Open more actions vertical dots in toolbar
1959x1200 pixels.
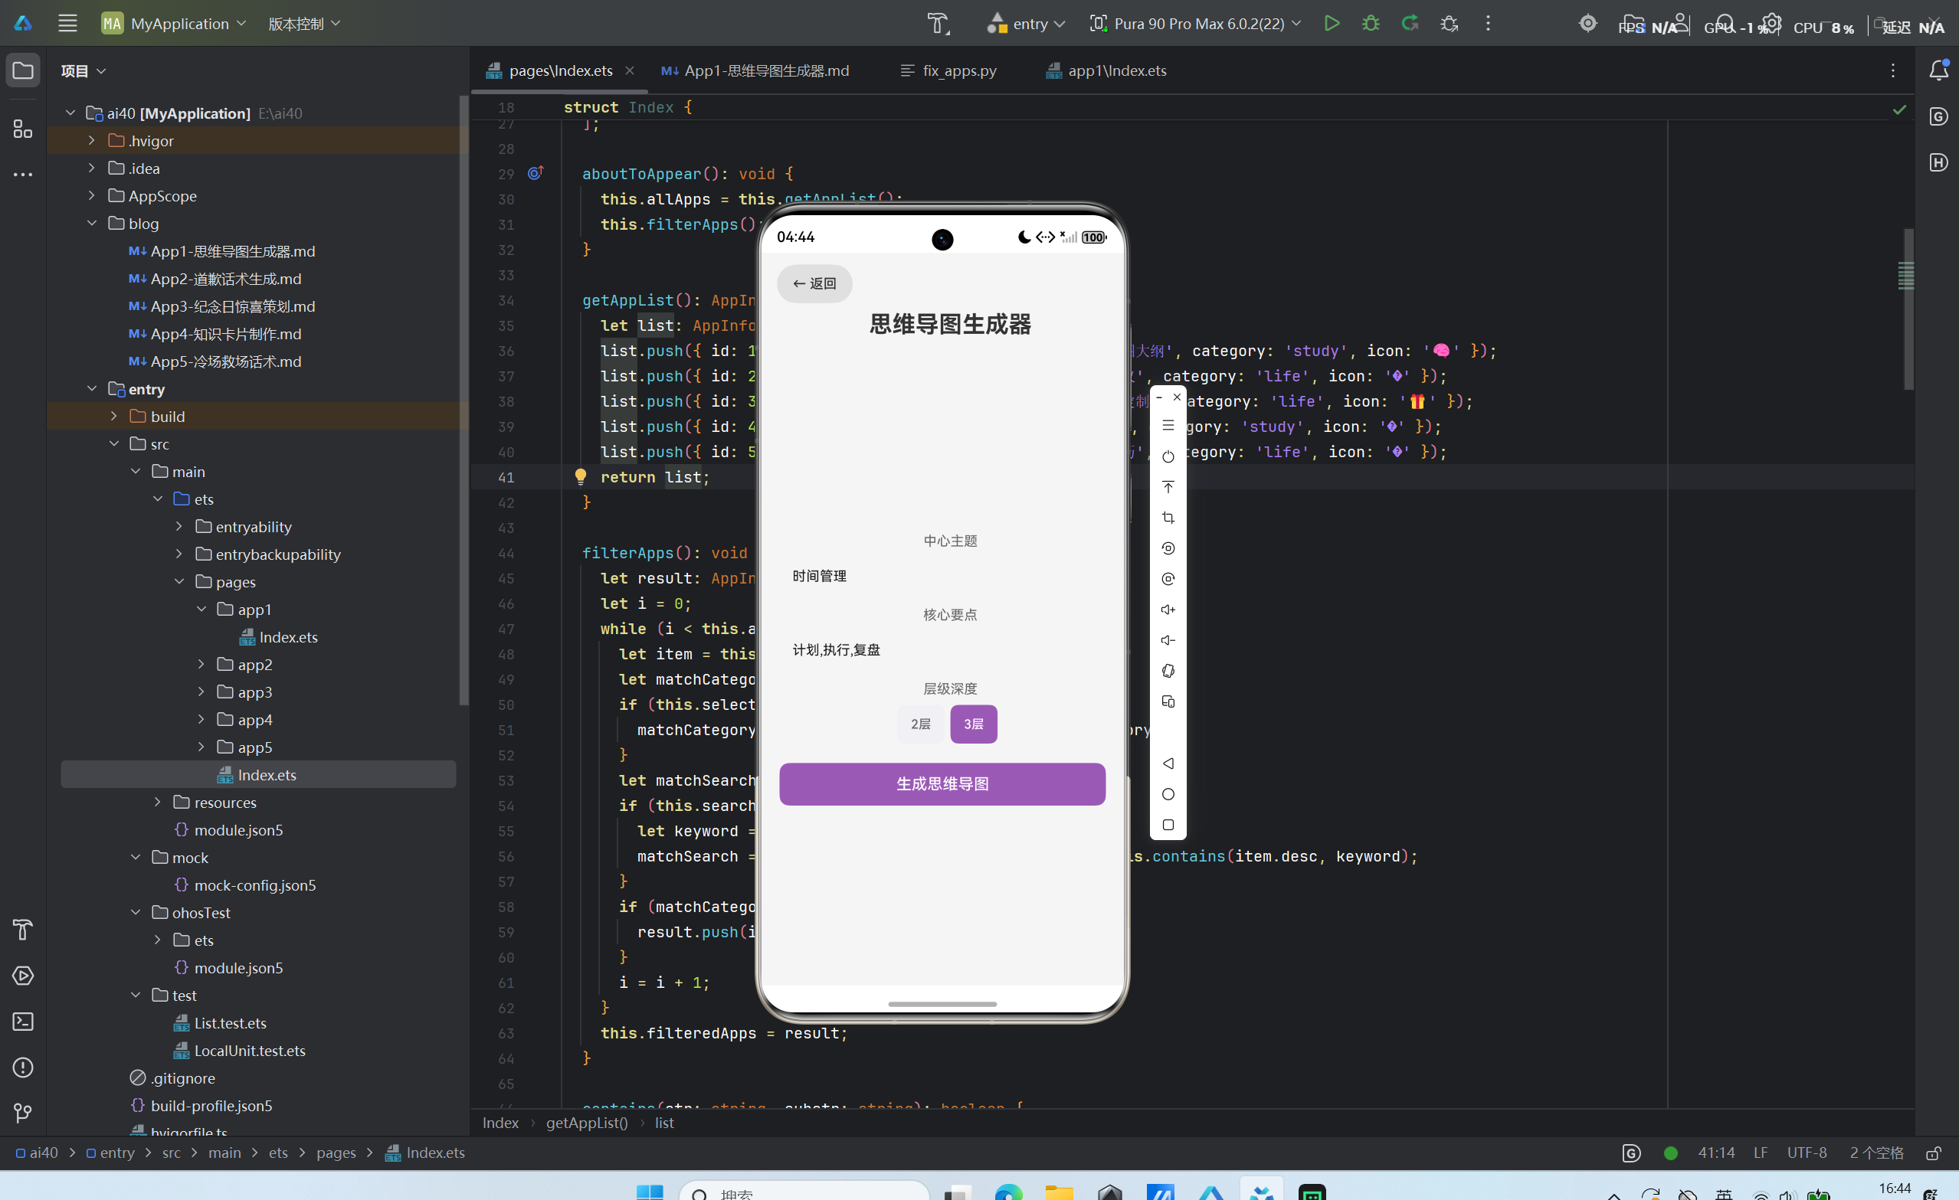[x=1489, y=23]
